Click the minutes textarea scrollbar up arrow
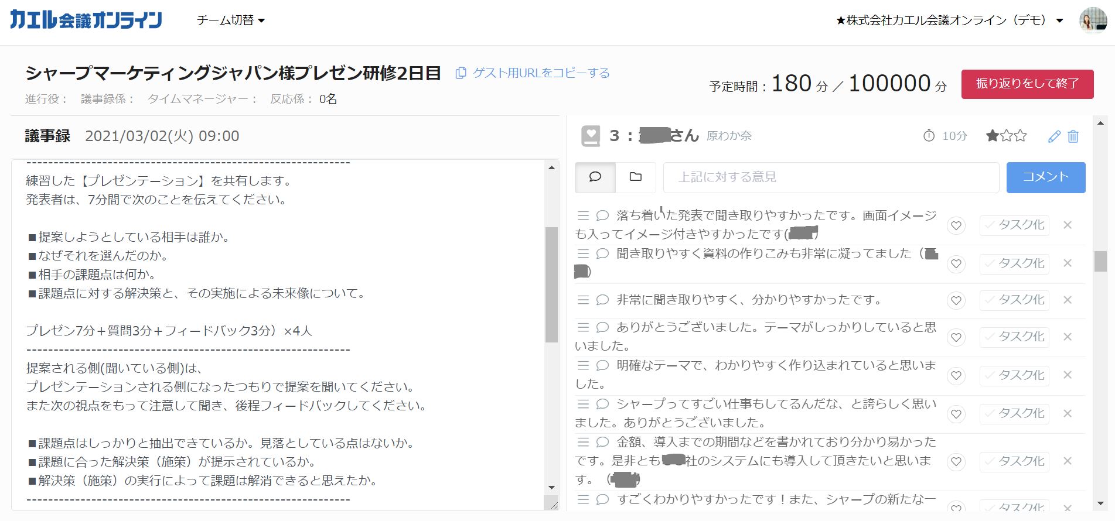The image size is (1115, 521). tap(551, 168)
